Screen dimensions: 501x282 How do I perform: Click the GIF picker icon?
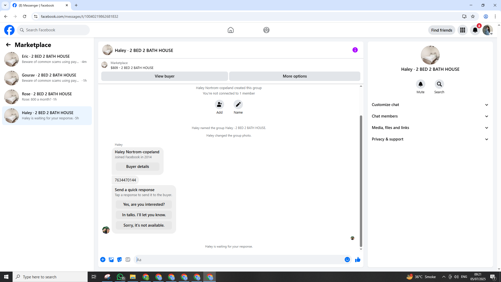tap(128, 260)
